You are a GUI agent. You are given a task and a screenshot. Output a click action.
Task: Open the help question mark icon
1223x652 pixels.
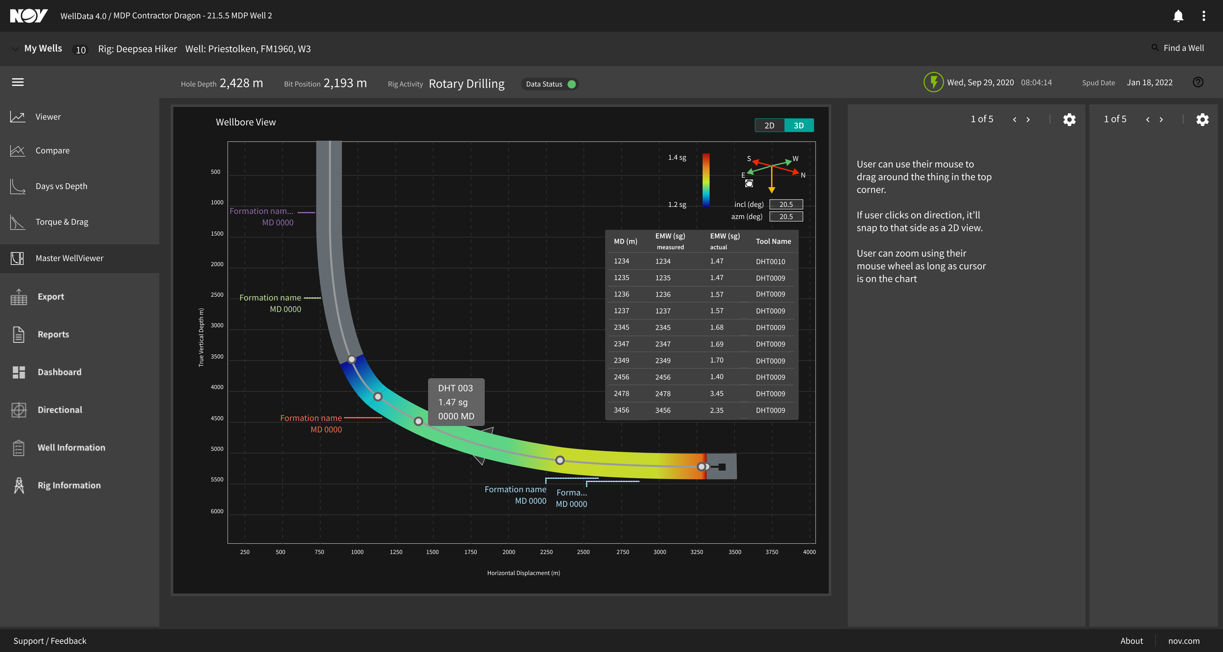1198,82
